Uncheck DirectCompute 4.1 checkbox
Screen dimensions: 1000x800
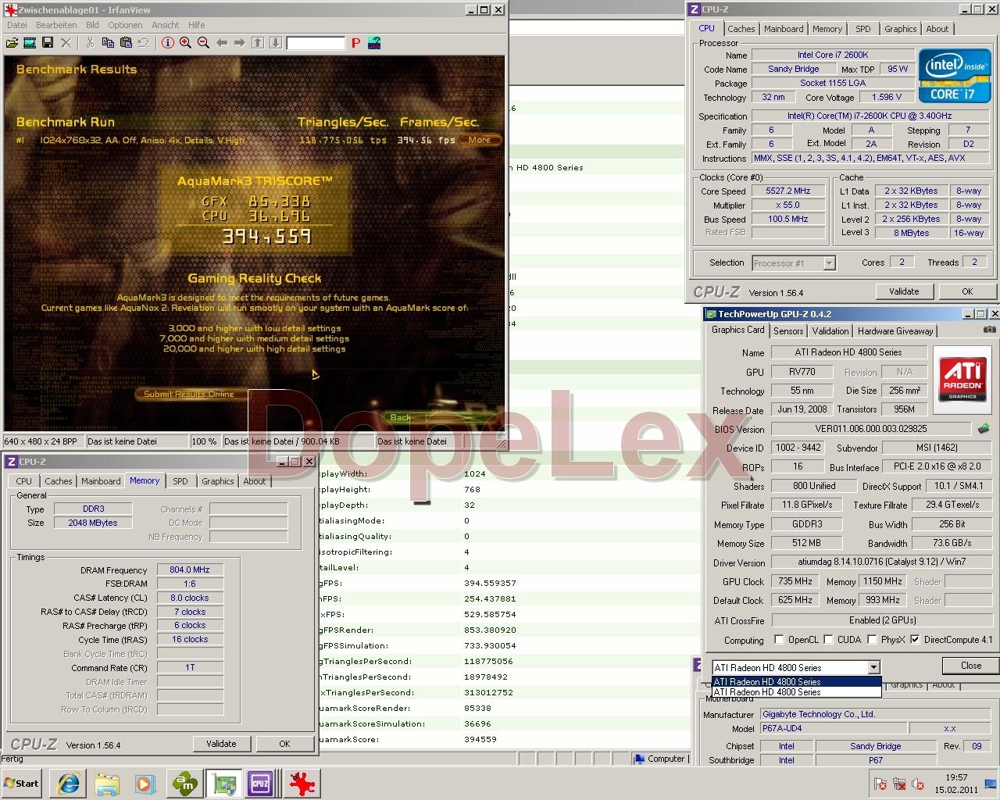click(x=915, y=639)
